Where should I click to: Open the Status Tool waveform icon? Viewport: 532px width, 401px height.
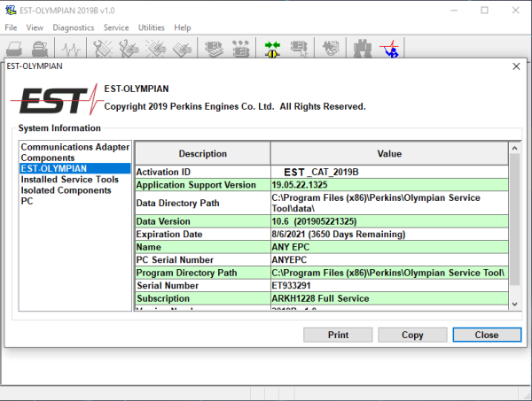pos(71,49)
